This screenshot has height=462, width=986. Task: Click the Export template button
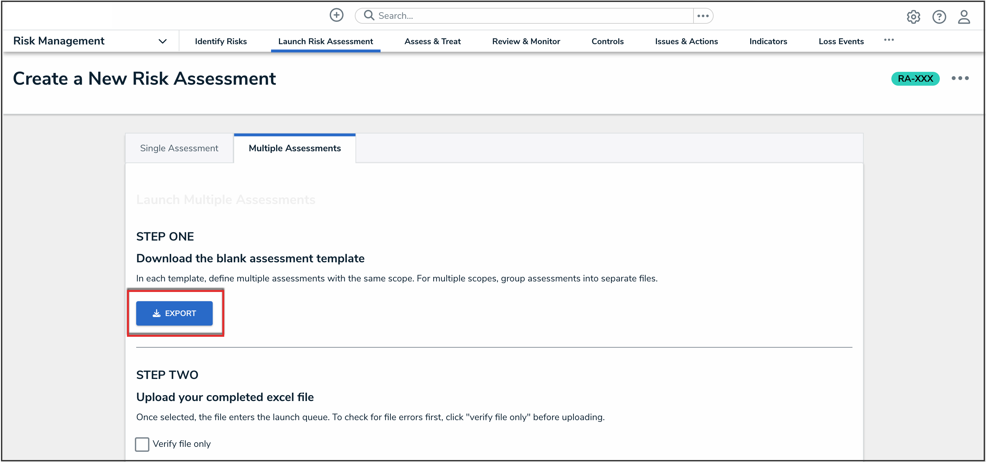[x=174, y=313]
